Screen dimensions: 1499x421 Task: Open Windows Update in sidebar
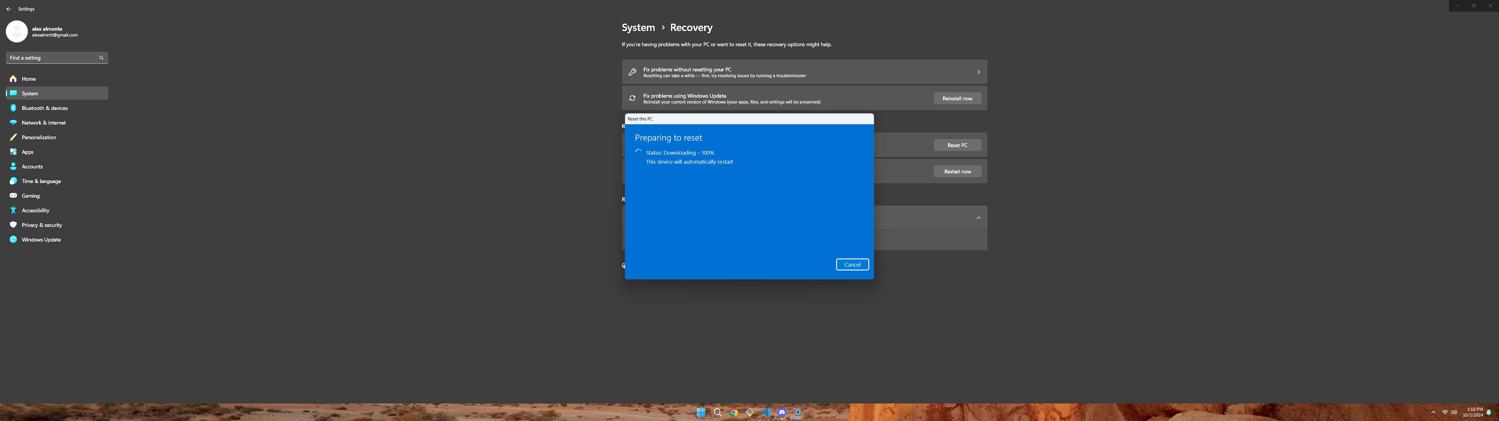(41, 239)
